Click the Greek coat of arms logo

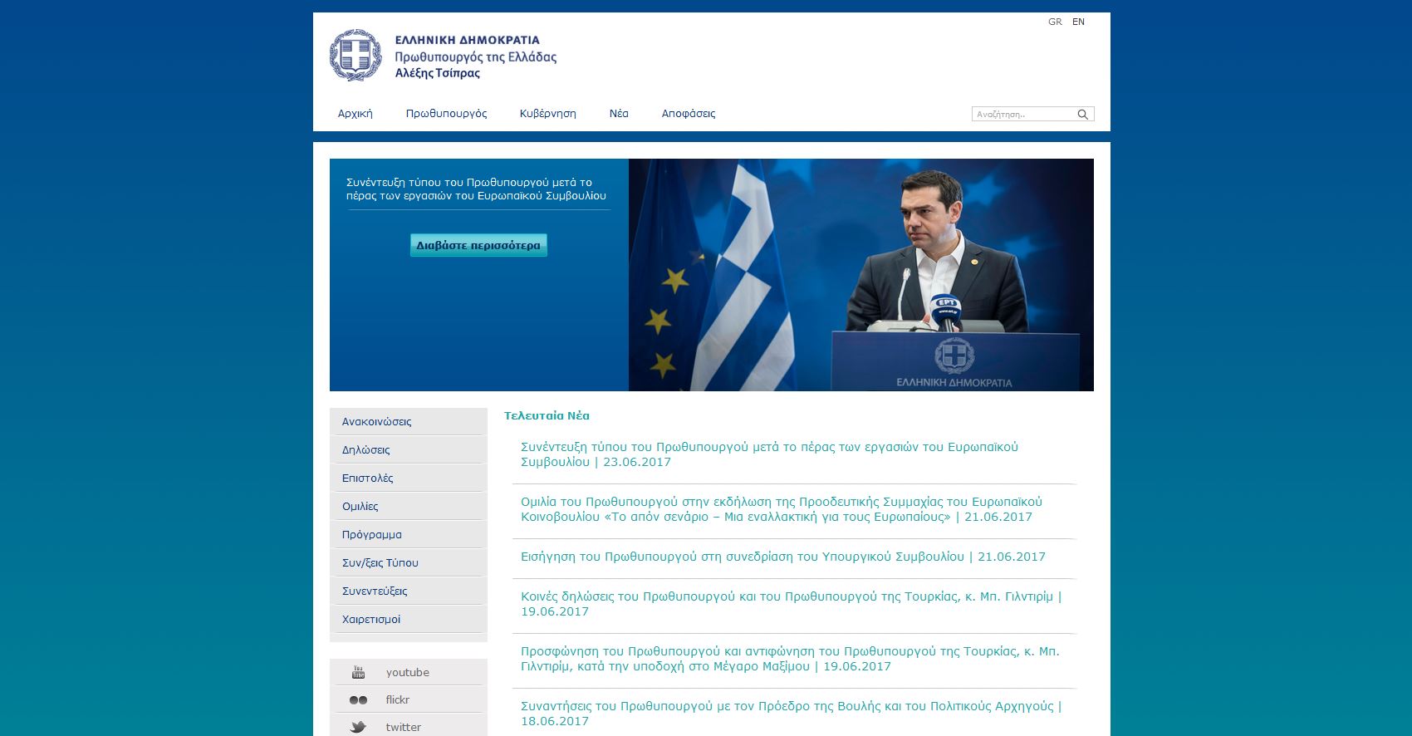pyautogui.click(x=355, y=55)
